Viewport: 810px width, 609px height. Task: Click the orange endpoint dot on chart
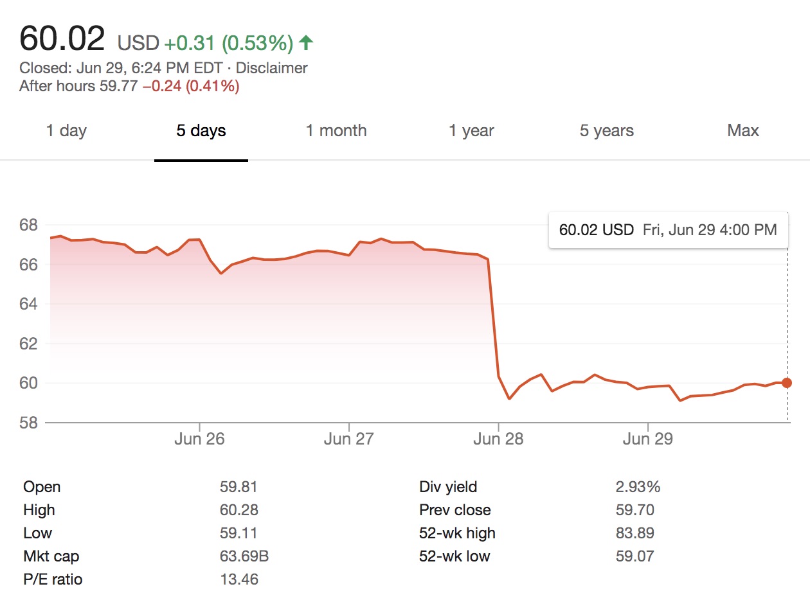(x=787, y=383)
